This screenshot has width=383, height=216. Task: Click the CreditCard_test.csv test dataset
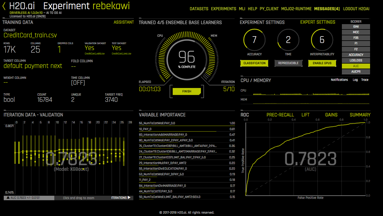click(122, 54)
